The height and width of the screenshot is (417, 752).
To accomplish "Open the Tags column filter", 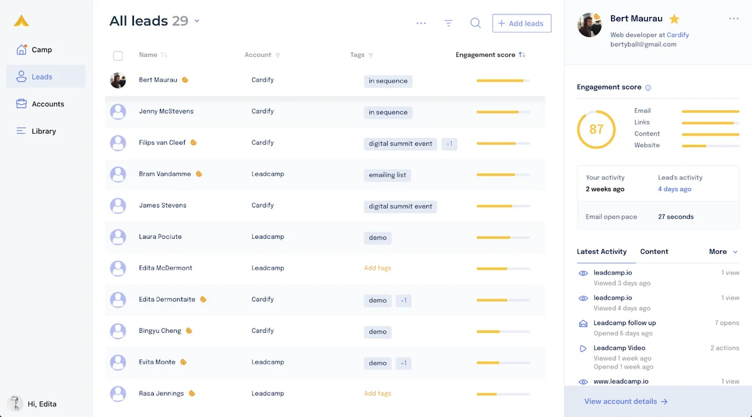I will [x=371, y=55].
